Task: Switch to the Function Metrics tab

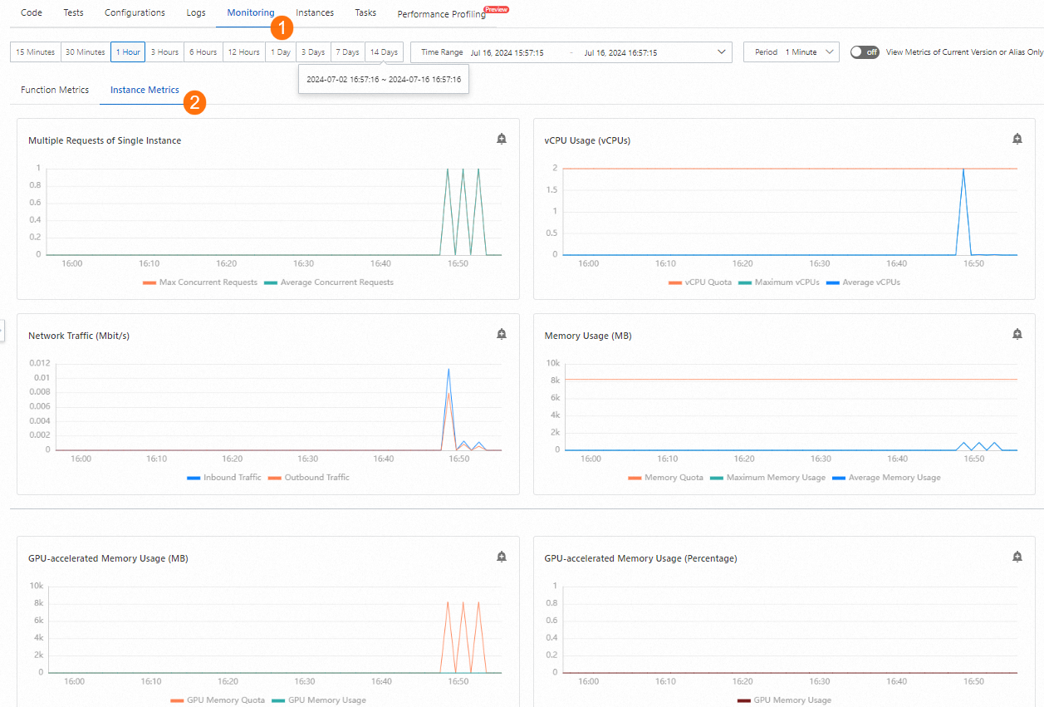Action: click(x=54, y=89)
